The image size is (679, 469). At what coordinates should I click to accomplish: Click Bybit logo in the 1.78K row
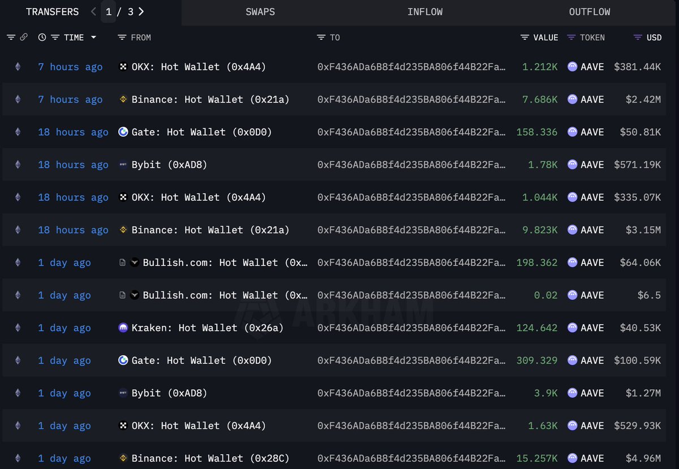(123, 165)
